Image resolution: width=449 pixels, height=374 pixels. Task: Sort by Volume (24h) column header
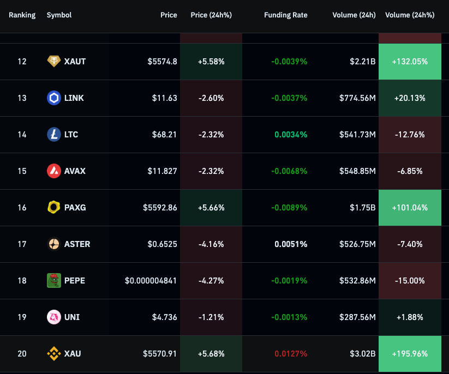(x=354, y=15)
